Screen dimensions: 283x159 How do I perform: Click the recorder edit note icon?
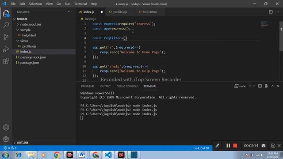pos(273,145)
